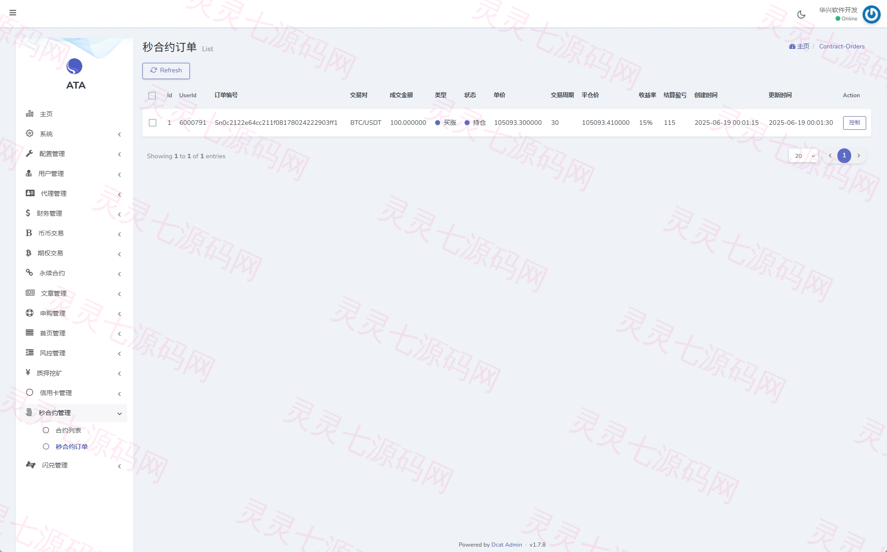Click order number Sn0c2122e64cc211f08178024222903ff1
The image size is (887, 552).
(x=276, y=123)
